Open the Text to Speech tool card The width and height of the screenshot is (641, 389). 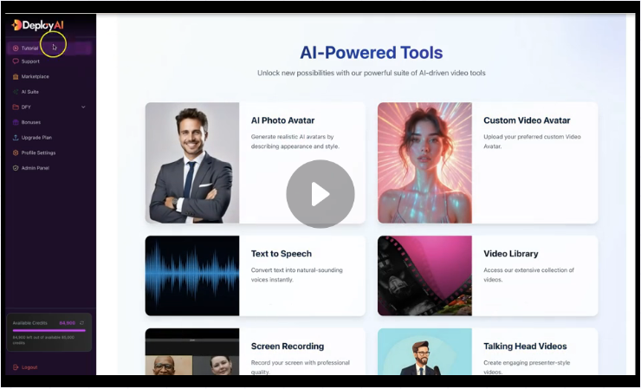click(255, 276)
